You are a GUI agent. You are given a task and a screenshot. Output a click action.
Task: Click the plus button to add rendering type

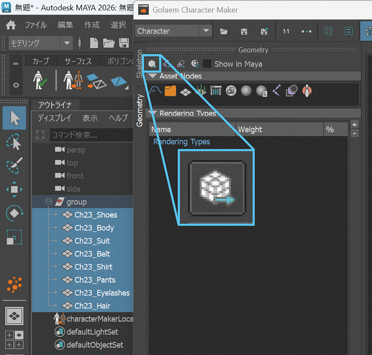click(355, 125)
